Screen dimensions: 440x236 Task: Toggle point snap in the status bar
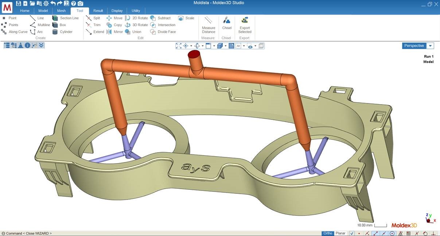coord(359,233)
